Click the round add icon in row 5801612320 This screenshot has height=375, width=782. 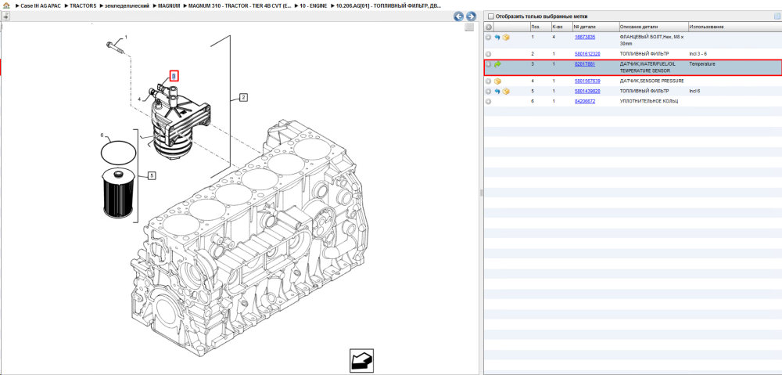488,54
